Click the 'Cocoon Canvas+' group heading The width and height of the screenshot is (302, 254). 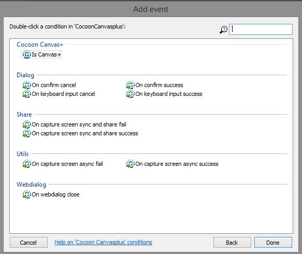[40, 45]
